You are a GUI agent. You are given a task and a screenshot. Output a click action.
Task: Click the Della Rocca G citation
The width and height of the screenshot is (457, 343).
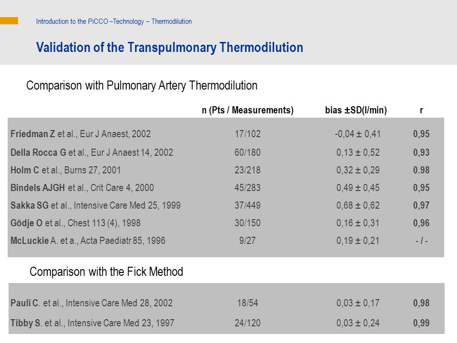[x=92, y=152]
